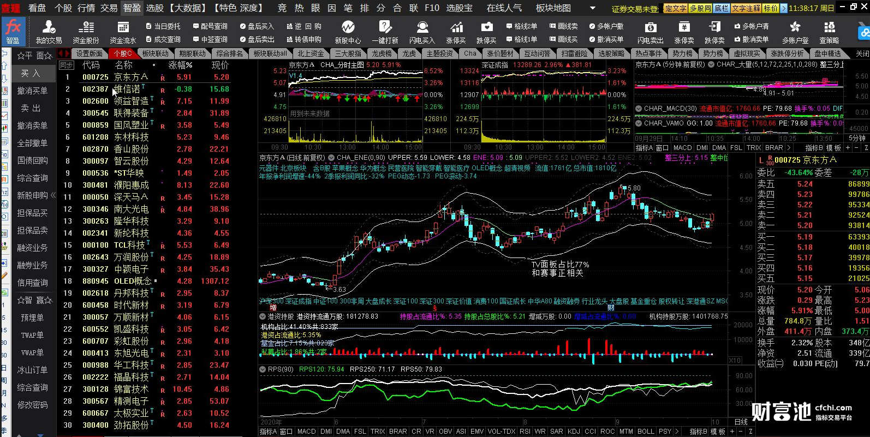Viewport: 870px width, 437px height.
Task: Switch to the 涨跌停分析 tab
Action: (787, 53)
